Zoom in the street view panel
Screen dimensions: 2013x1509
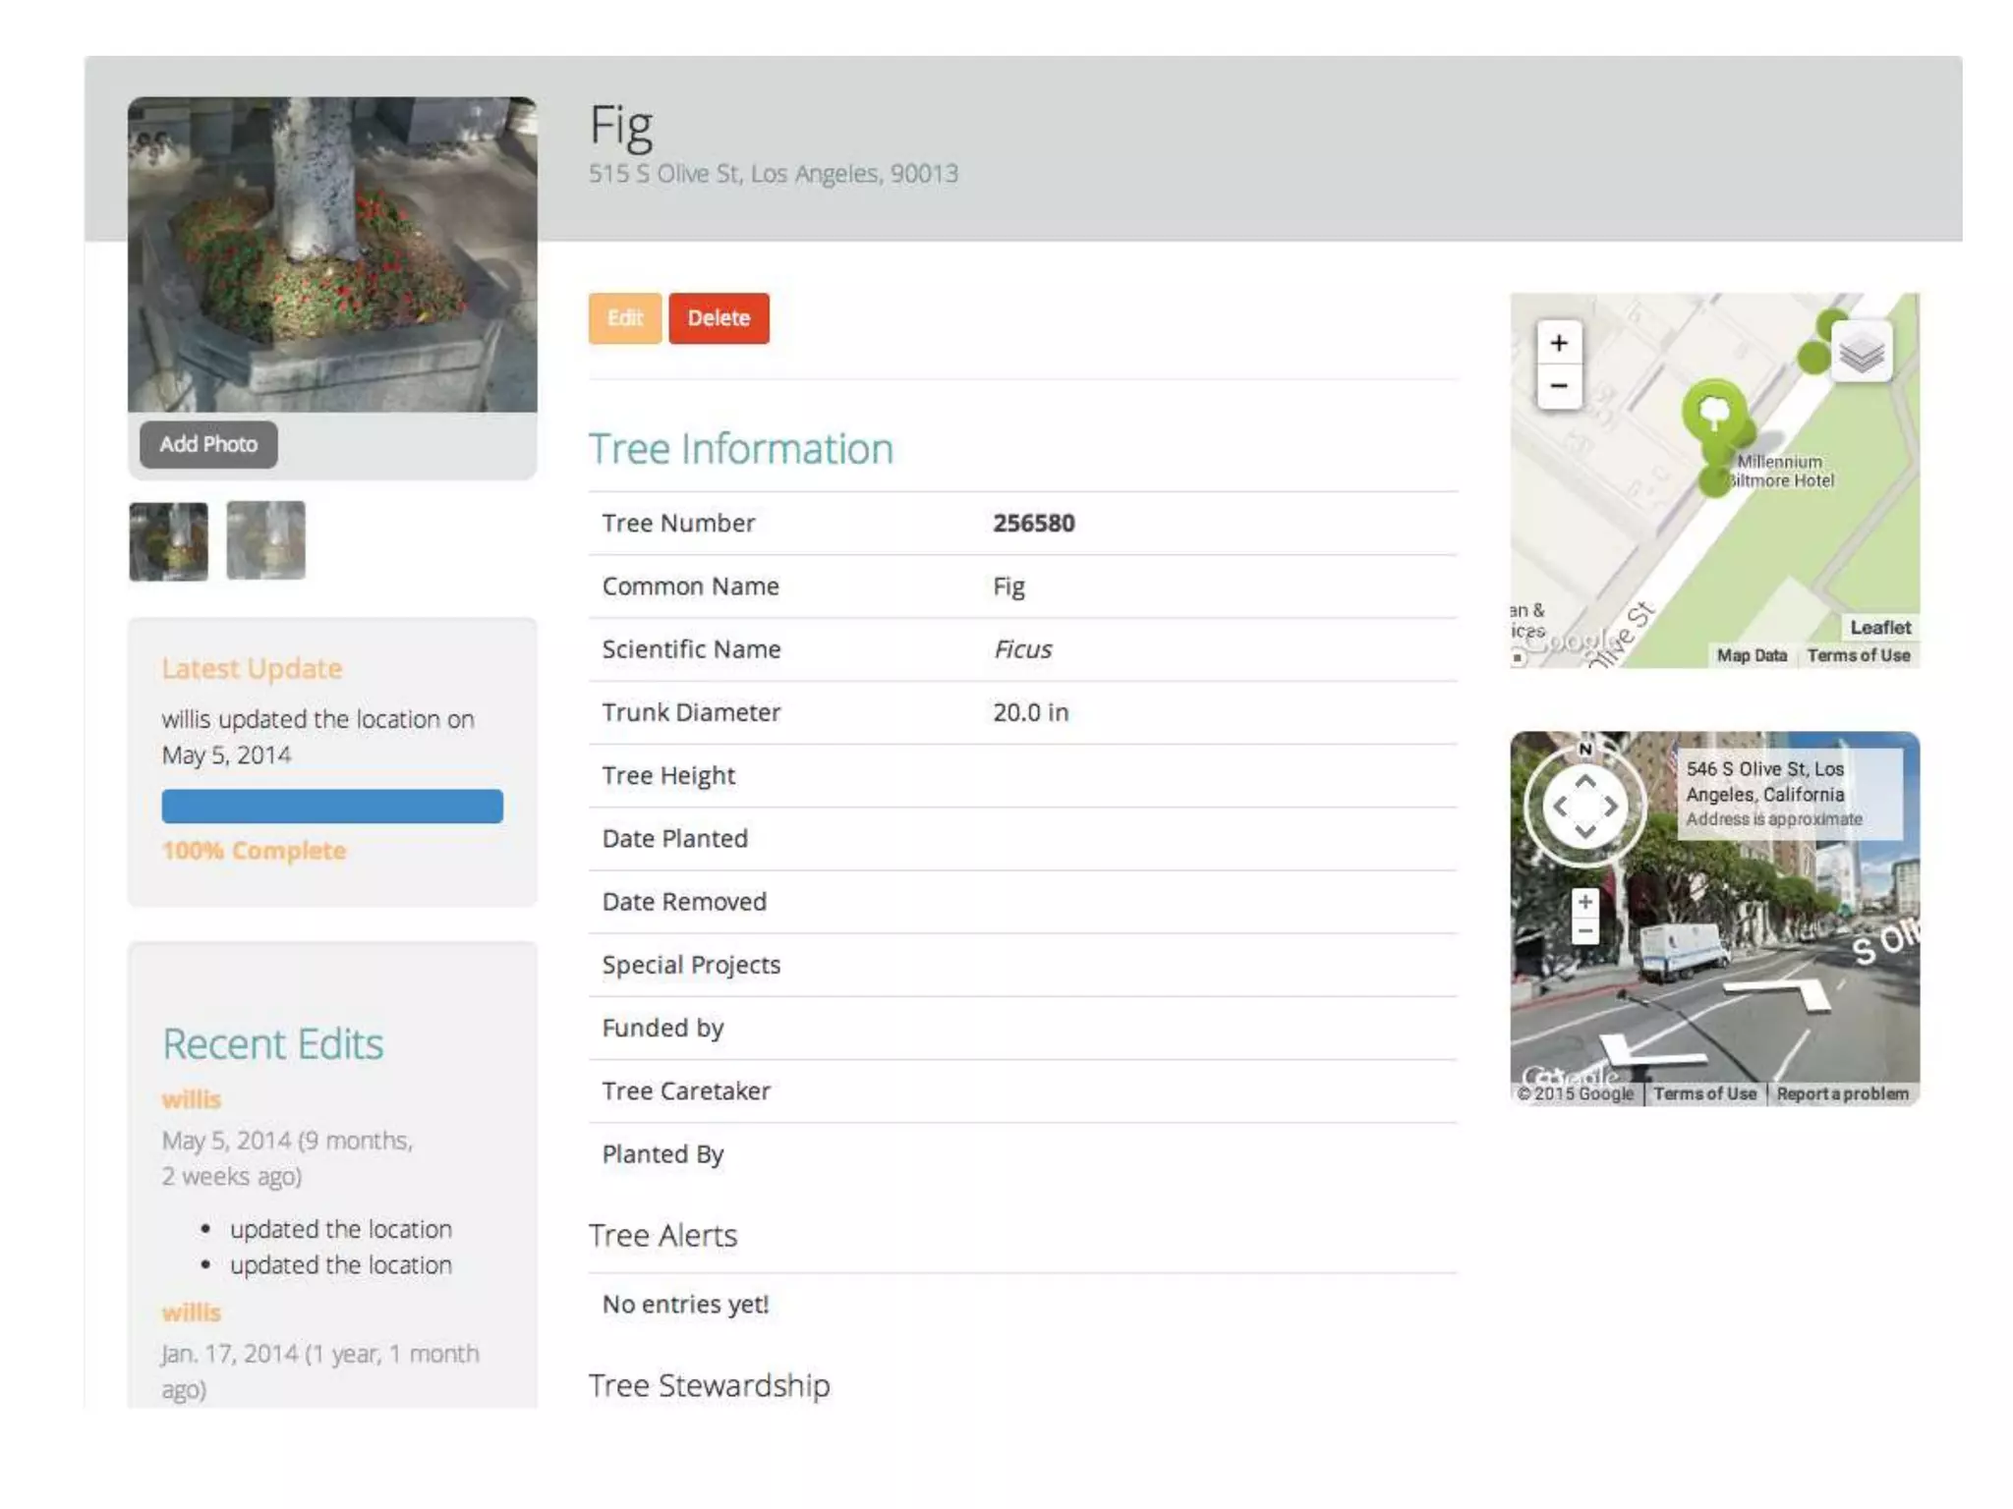pos(1584,901)
